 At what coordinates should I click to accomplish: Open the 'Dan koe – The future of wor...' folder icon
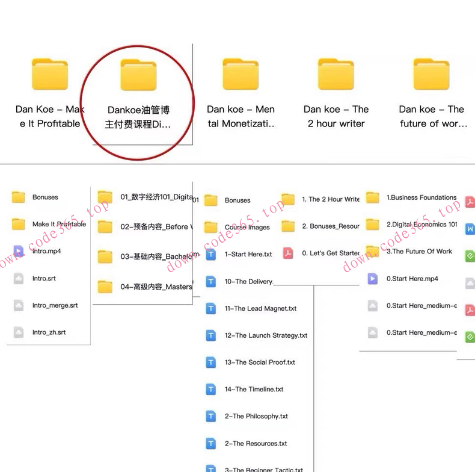pos(431,74)
